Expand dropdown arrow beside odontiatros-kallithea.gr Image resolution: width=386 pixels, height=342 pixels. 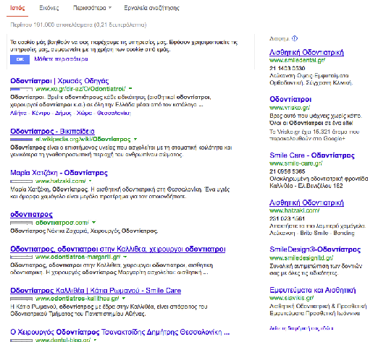[x=124, y=298]
